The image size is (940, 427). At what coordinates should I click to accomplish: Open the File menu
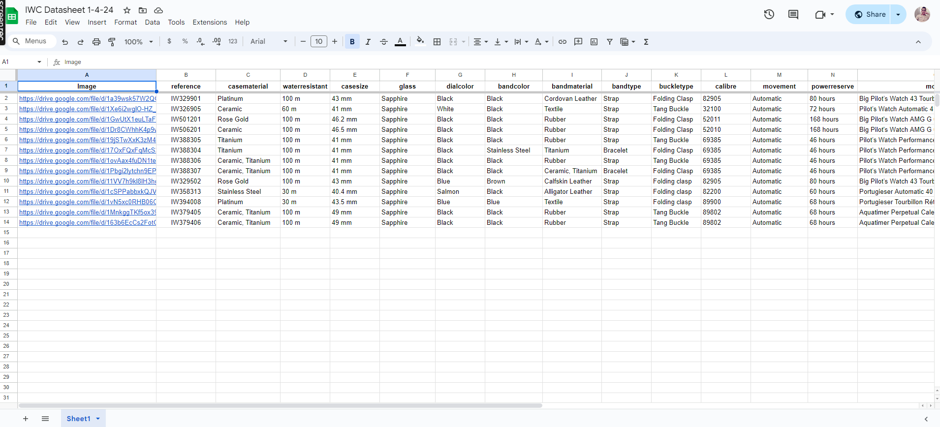coord(31,22)
